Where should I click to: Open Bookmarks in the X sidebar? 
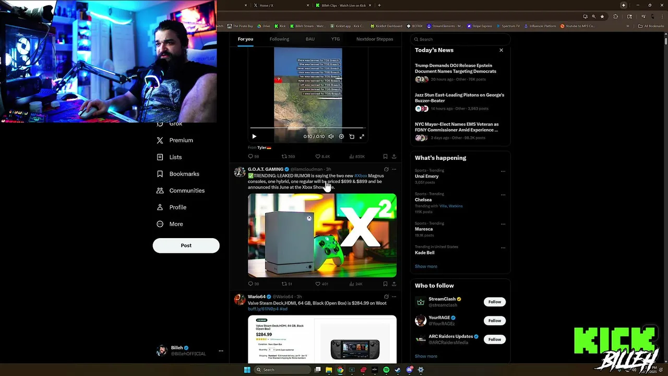[x=178, y=174]
